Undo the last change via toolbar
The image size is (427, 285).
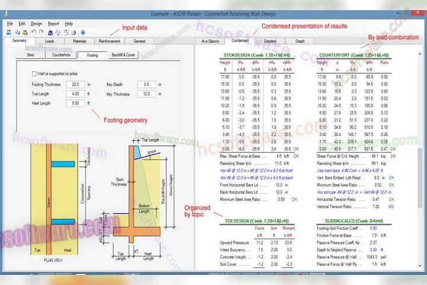[x=34, y=33]
